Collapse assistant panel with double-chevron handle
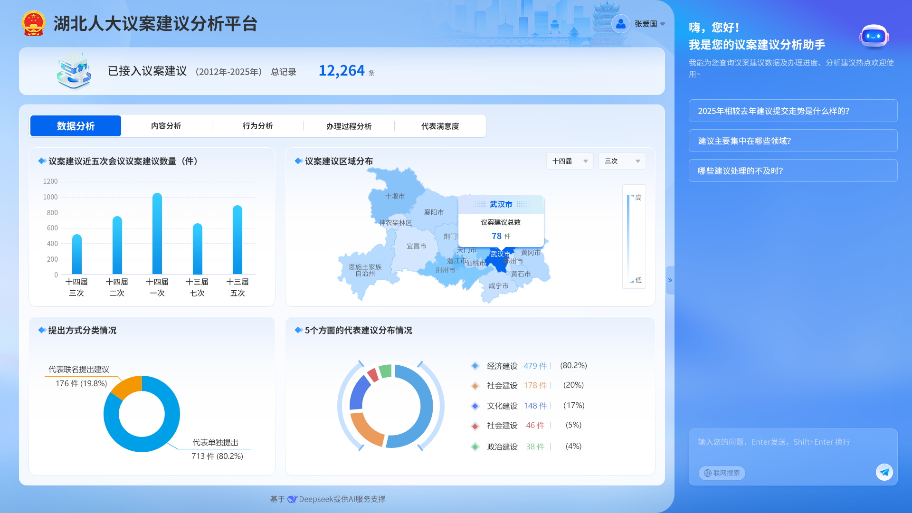Screen dimensions: 912x513 pyautogui.click(x=670, y=280)
